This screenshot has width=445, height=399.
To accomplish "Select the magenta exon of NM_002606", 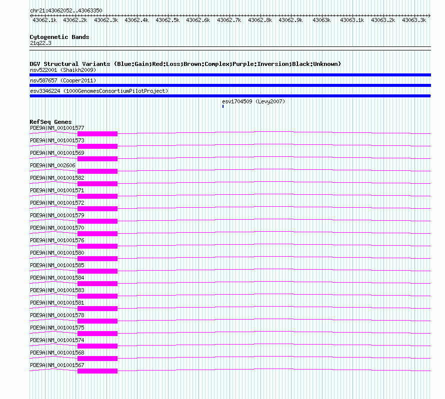I will coord(97,171).
